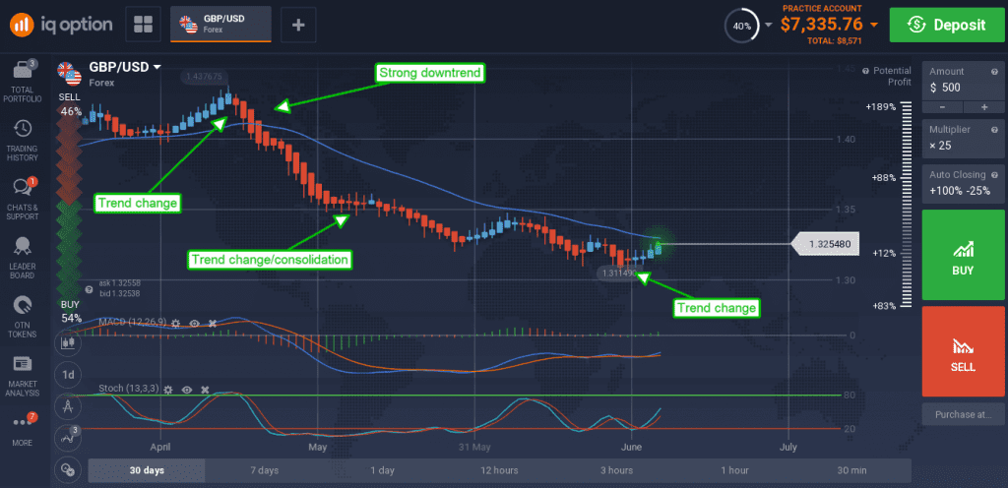1008x488 pixels.
Task: Remove the Stoch indicator with X
Action: [x=205, y=390]
